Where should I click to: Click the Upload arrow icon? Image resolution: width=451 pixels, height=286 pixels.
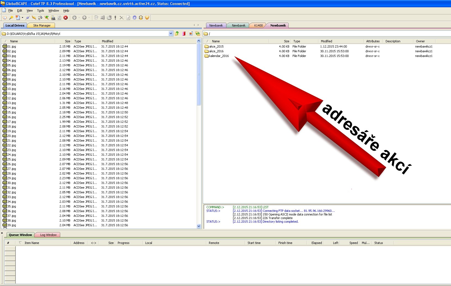(84, 18)
